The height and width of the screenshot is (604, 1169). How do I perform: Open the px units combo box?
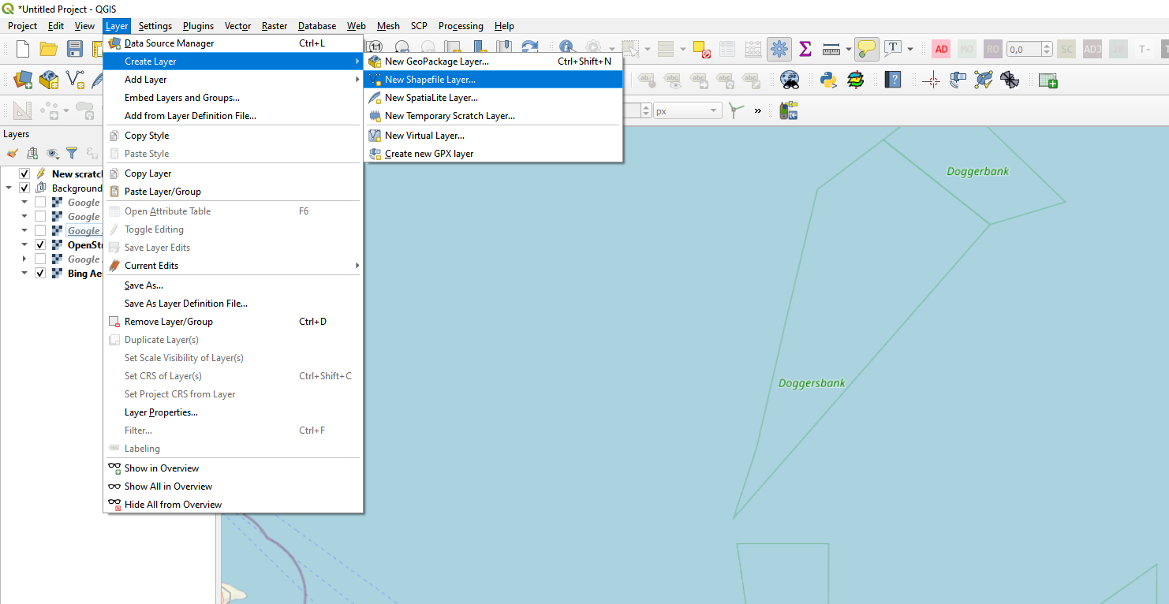click(687, 111)
